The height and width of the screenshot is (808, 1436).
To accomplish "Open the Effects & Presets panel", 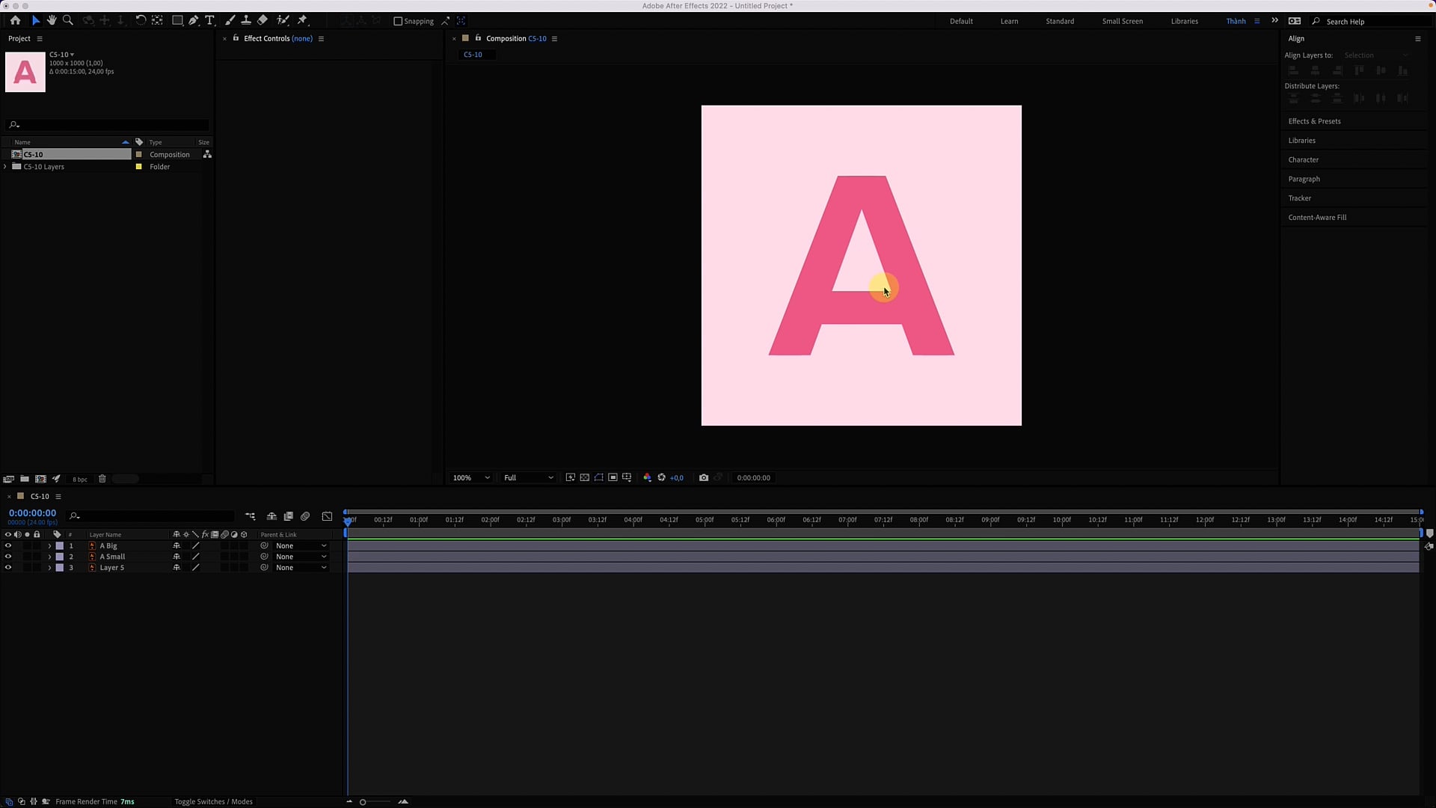I will pos(1314,121).
